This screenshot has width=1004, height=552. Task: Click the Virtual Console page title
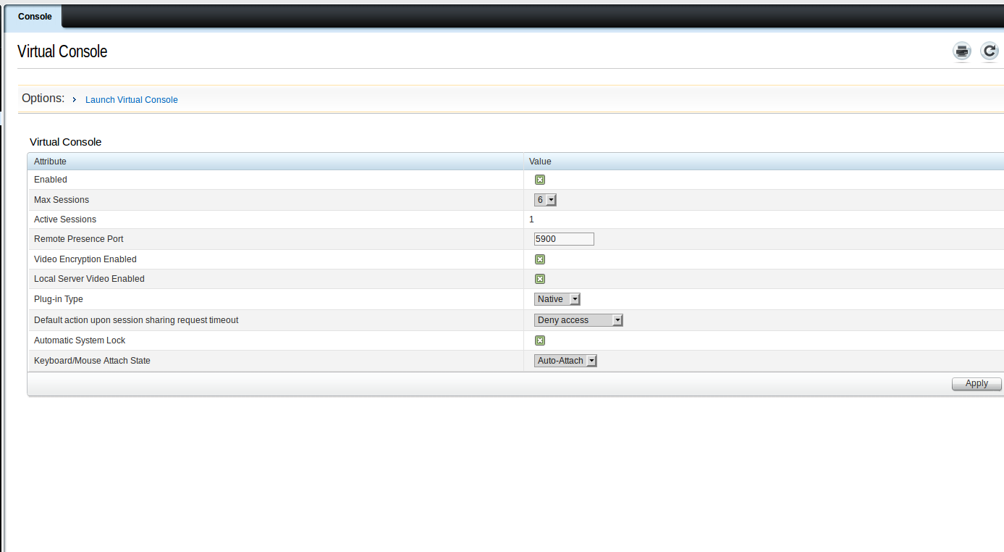coord(62,51)
